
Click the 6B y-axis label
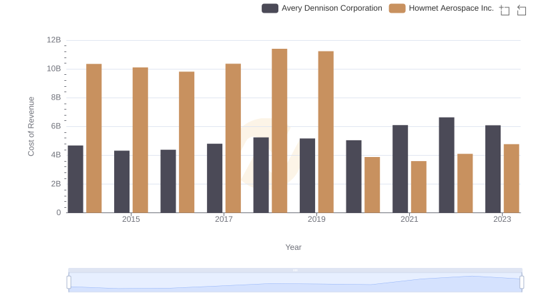[x=56, y=126]
